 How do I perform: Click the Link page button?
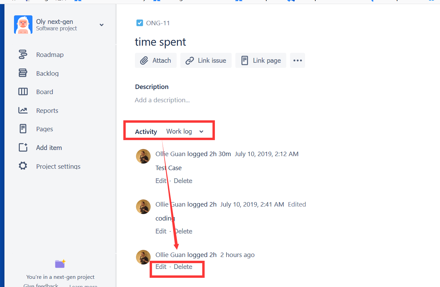point(261,60)
